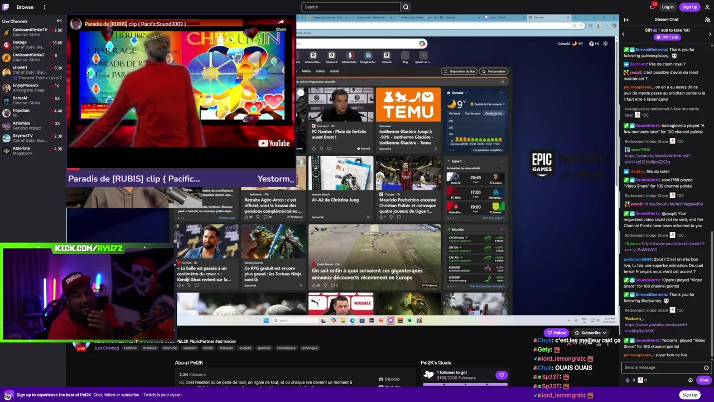Open the emote picker in chat input
Screen dimensions: 714x402
point(706,367)
